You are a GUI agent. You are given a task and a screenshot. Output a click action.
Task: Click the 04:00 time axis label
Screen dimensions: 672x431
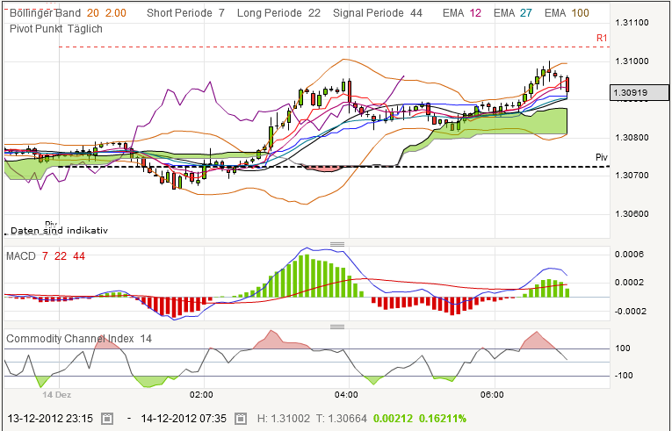[x=346, y=395]
